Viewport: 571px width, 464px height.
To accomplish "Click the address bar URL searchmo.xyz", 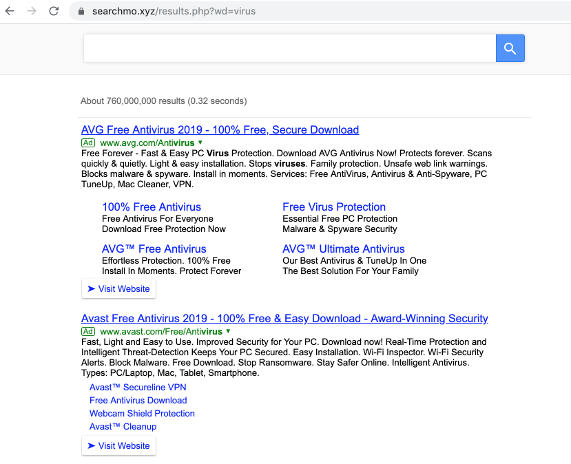I will (x=173, y=12).
